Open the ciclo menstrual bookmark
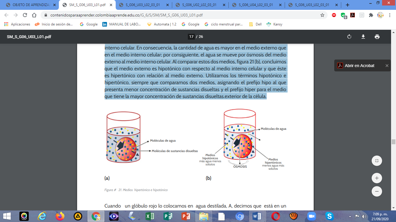396x222 pixels. [224, 24]
